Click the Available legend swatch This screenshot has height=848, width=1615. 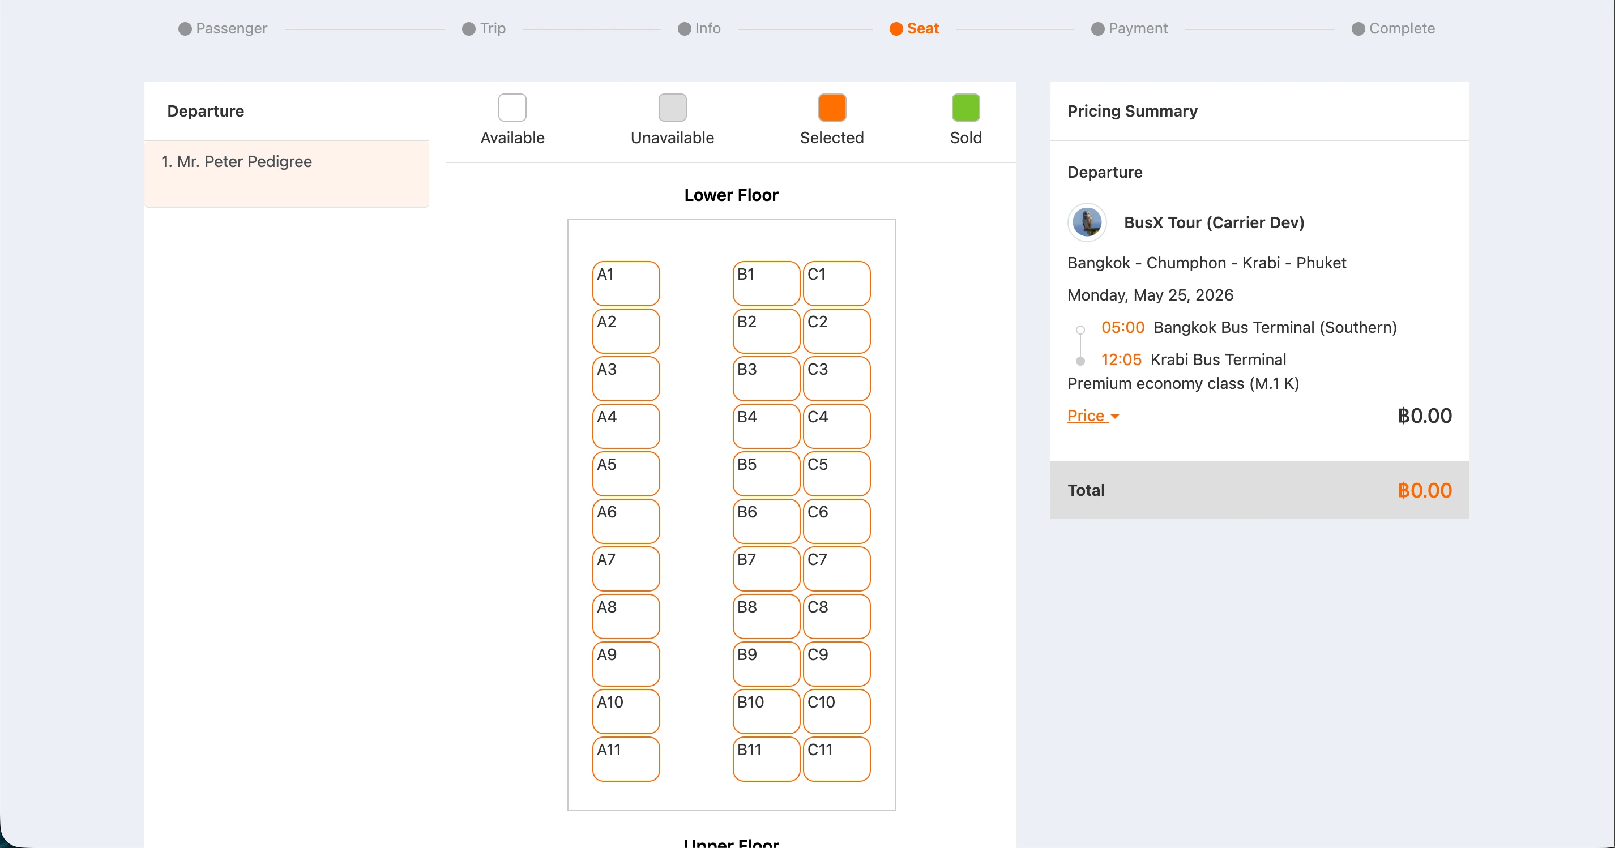click(x=512, y=107)
